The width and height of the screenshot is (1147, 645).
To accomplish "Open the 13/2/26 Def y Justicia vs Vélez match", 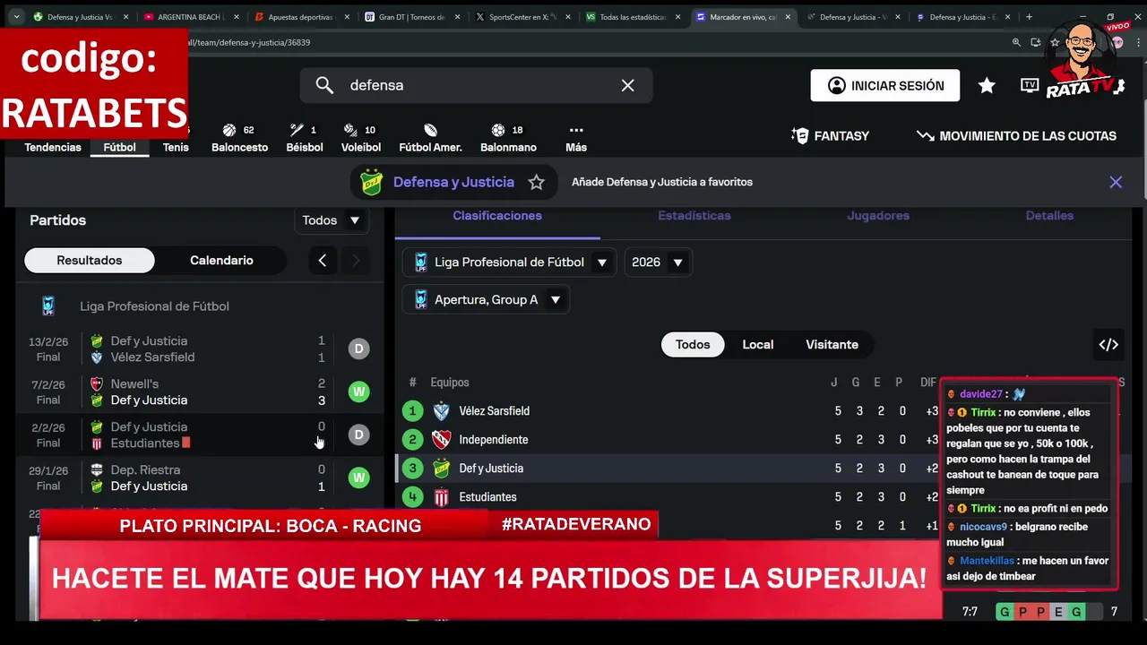I will [199, 348].
